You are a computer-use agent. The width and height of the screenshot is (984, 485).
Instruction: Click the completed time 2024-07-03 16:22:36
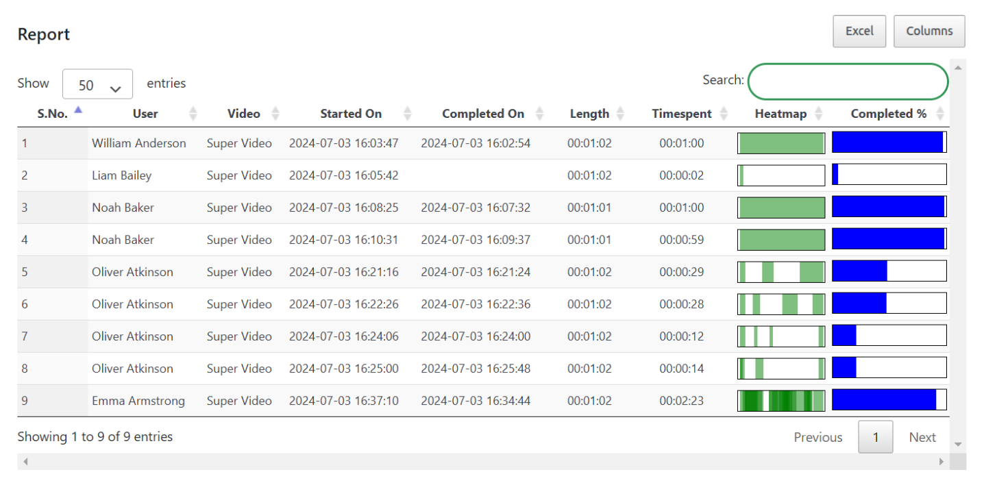[x=476, y=304]
